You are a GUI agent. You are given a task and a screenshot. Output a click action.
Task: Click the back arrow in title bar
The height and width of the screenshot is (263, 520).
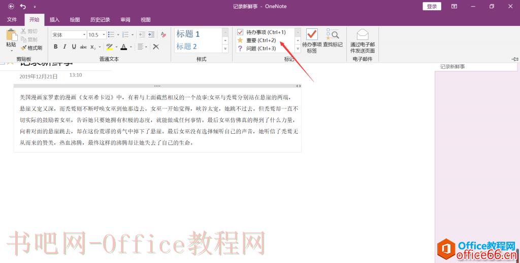[11, 6]
